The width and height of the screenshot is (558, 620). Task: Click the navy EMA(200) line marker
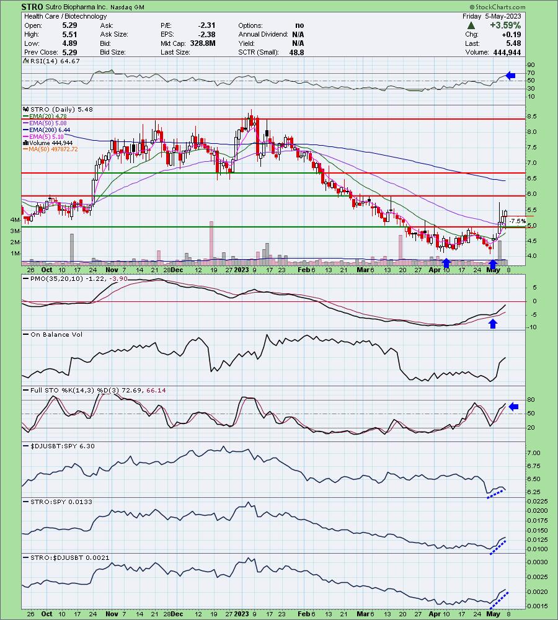[25, 130]
